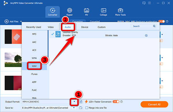Open the hamburger menu in title bar

pyautogui.click(x=149, y=3)
